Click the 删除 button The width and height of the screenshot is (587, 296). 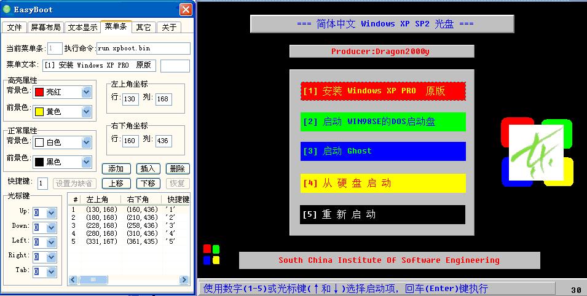click(x=178, y=169)
